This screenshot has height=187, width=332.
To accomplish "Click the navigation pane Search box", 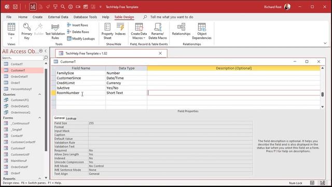I will click(x=22, y=58).
